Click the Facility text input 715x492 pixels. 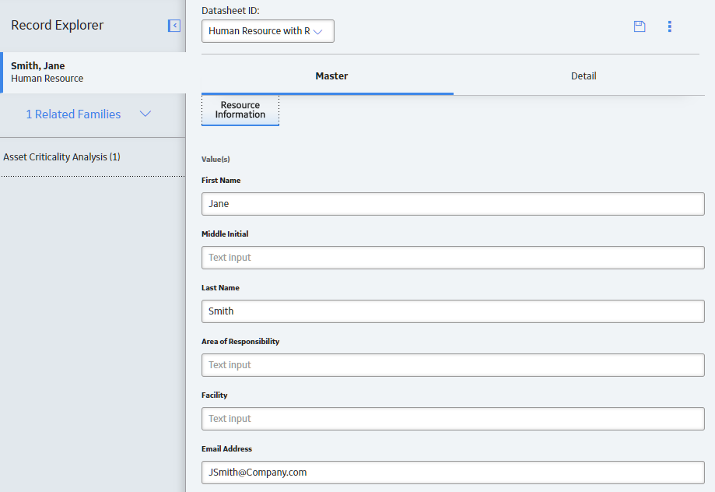tap(453, 419)
